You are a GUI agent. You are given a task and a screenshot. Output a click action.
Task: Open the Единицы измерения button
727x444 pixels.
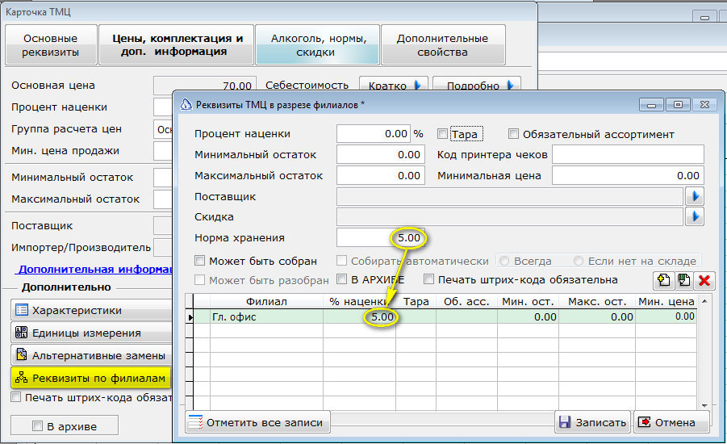pyautogui.click(x=91, y=333)
